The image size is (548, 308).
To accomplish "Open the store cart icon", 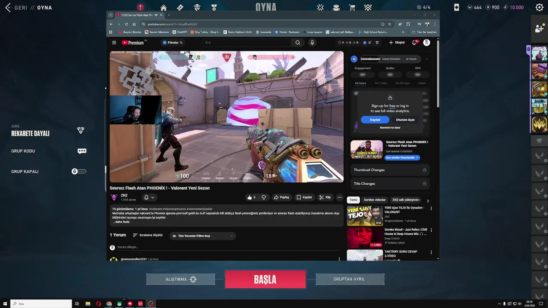I will (352, 7).
